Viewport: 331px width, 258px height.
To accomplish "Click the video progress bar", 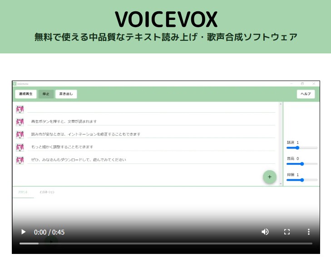I will (166, 244).
